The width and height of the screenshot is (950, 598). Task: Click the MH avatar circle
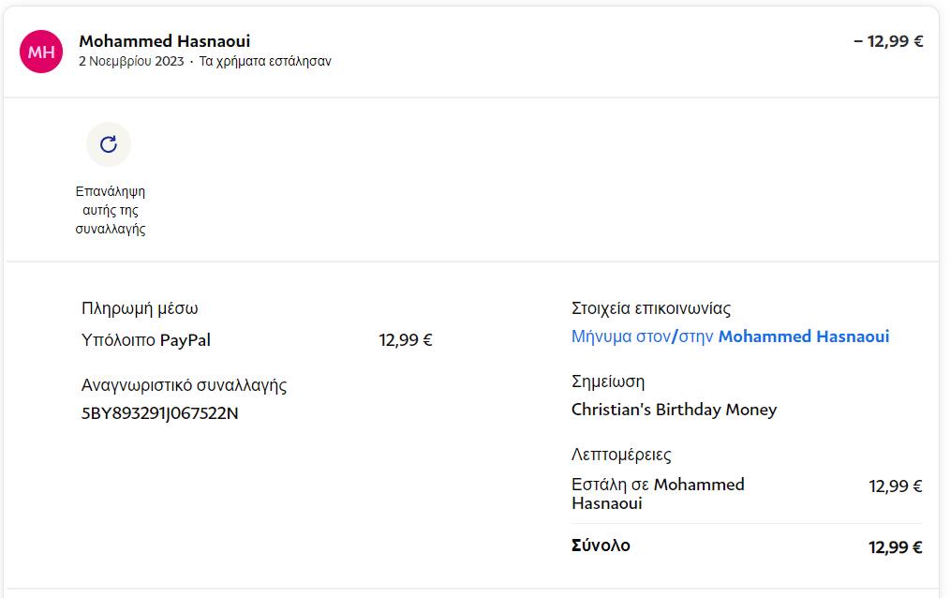point(41,51)
